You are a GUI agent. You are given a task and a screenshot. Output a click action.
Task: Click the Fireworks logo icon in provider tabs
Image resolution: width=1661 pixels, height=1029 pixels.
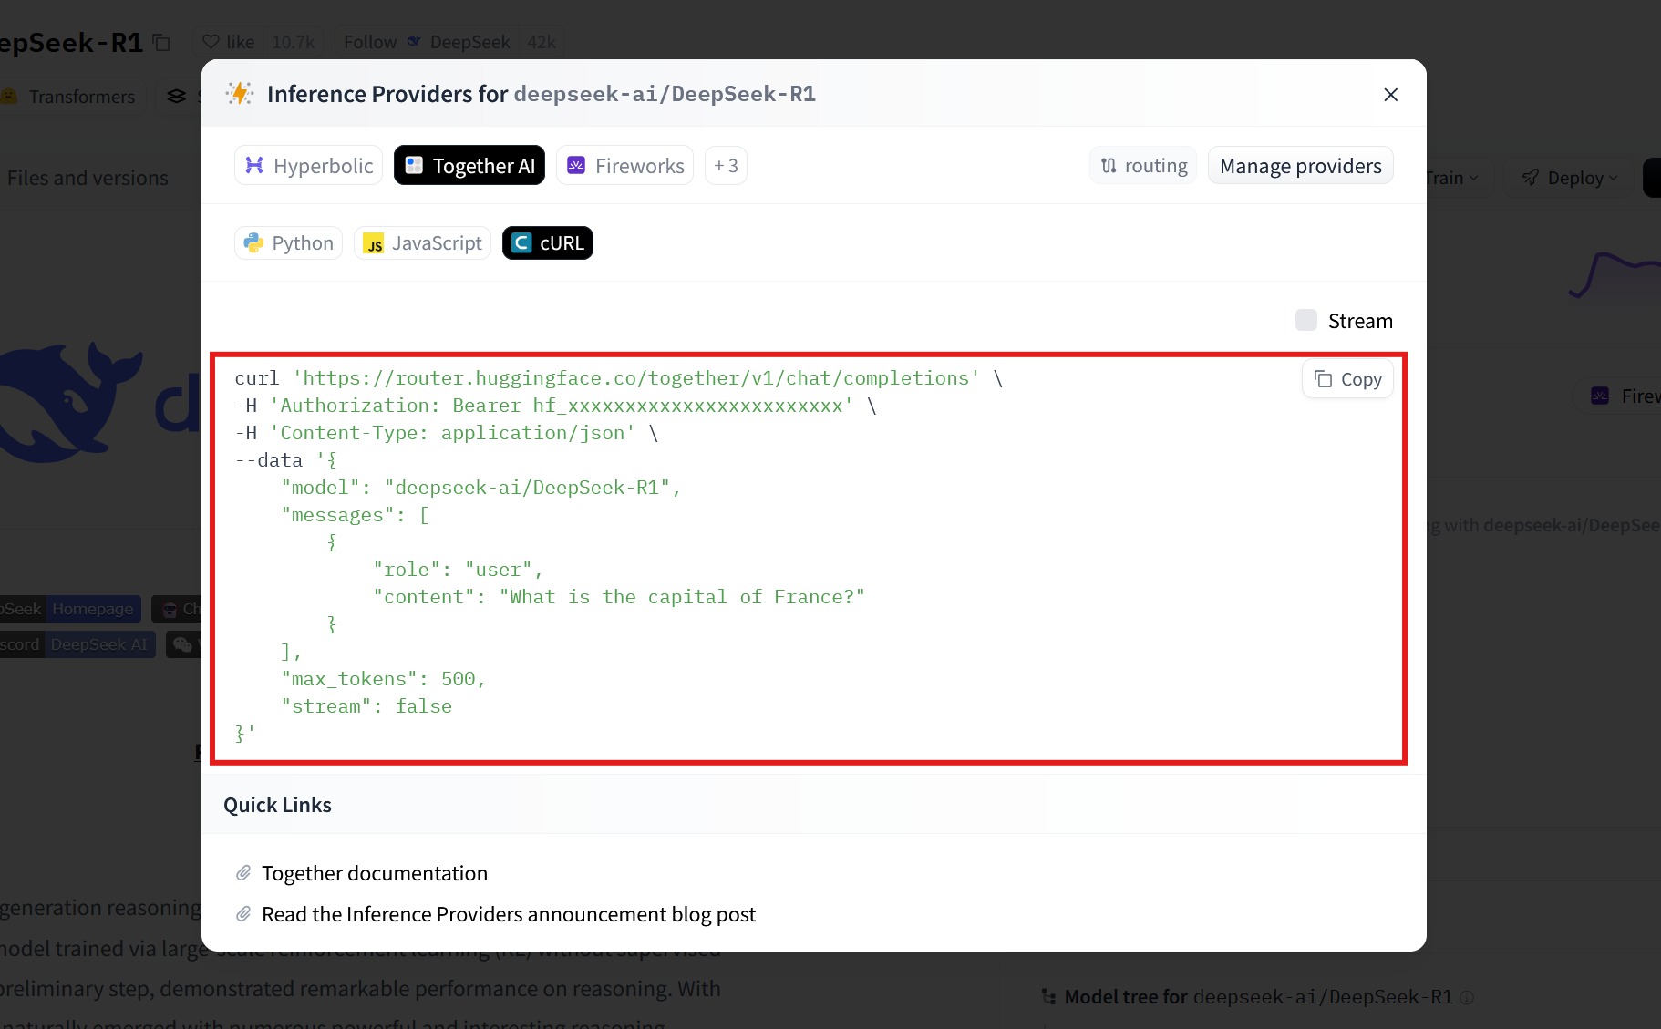coord(576,165)
